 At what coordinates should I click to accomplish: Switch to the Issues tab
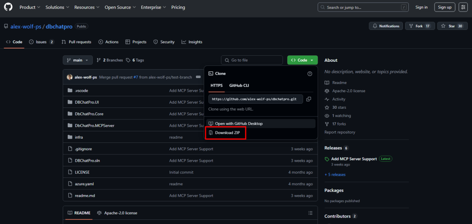[41, 42]
